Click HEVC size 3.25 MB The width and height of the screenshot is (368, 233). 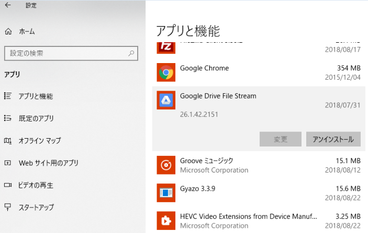point(348,216)
